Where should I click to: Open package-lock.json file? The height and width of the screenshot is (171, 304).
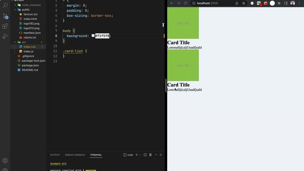point(34,61)
